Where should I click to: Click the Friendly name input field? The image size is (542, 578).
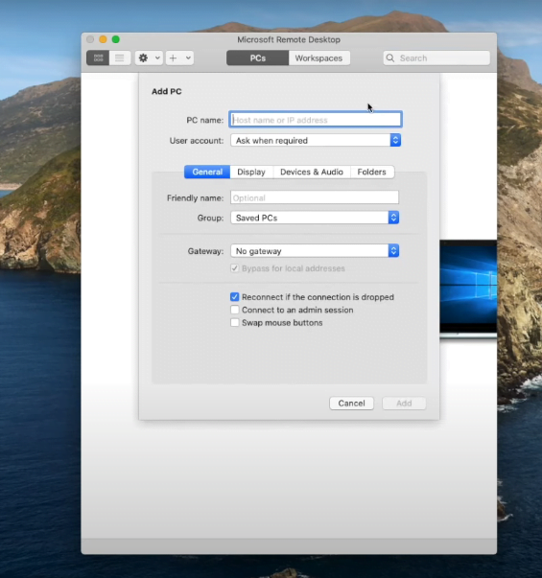coord(315,198)
